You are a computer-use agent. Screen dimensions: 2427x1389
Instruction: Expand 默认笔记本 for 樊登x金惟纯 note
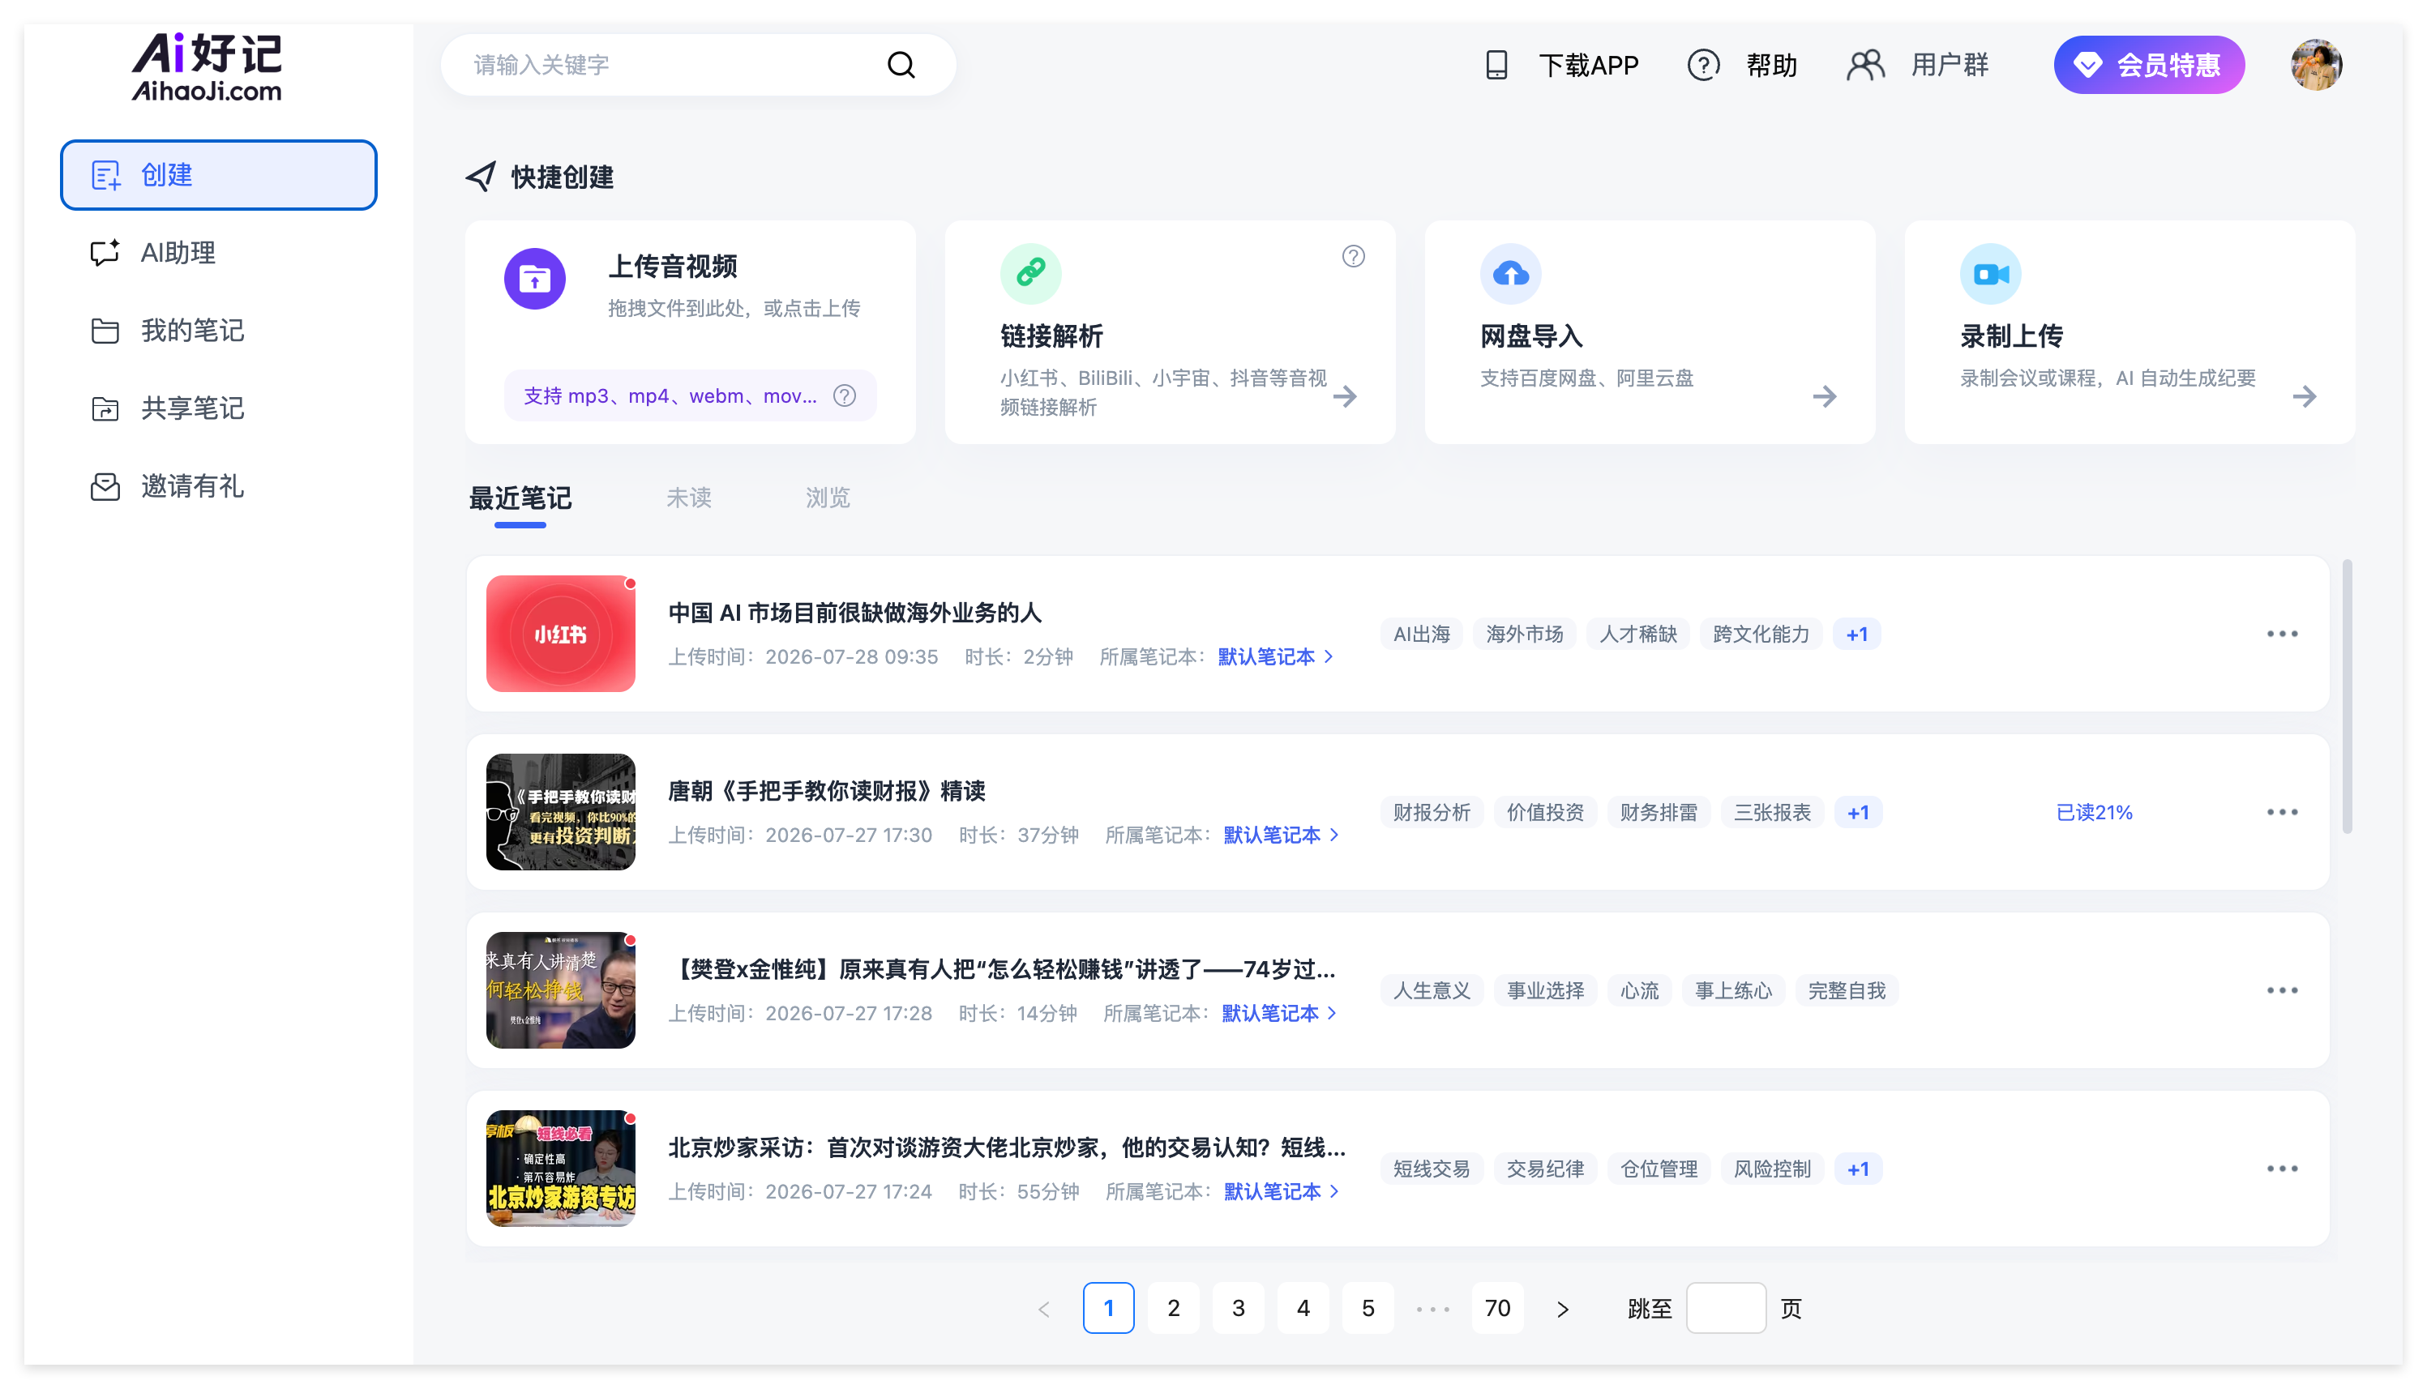tap(1278, 1013)
